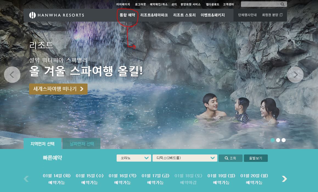The height and width of the screenshot is (192, 318).
Task: Click 세계스파여행 떠나기 button
Action: point(58,89)
